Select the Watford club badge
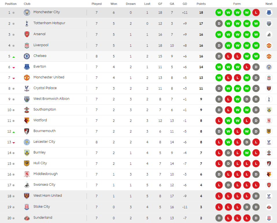 [27, 120]
